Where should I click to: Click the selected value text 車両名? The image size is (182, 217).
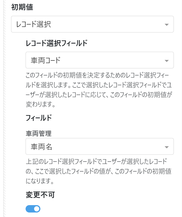42,147
